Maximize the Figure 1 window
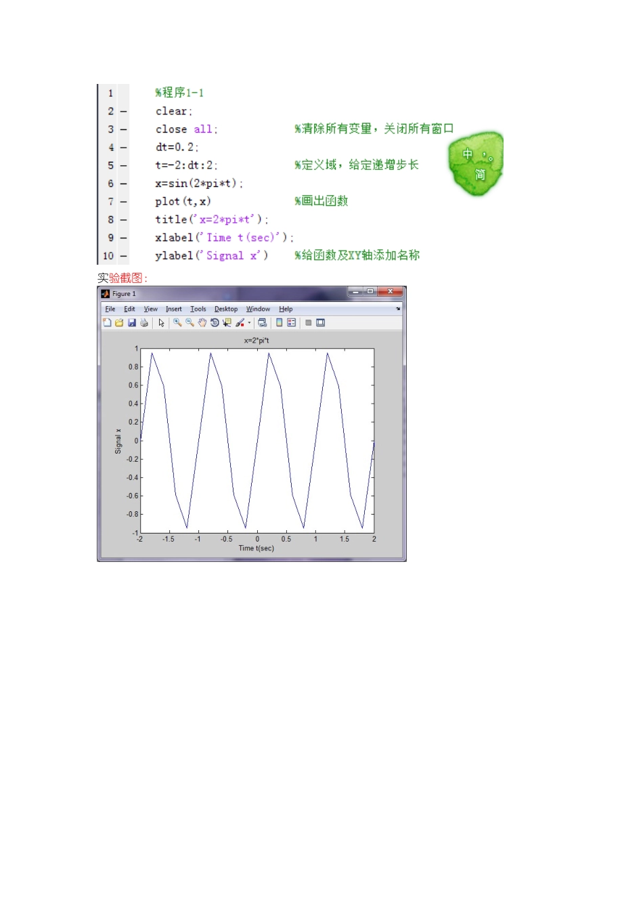The image size is (643, 910). (x=370, y=292)
